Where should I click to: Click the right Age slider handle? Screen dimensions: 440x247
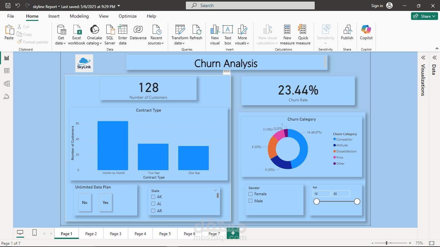coord(357,201)
